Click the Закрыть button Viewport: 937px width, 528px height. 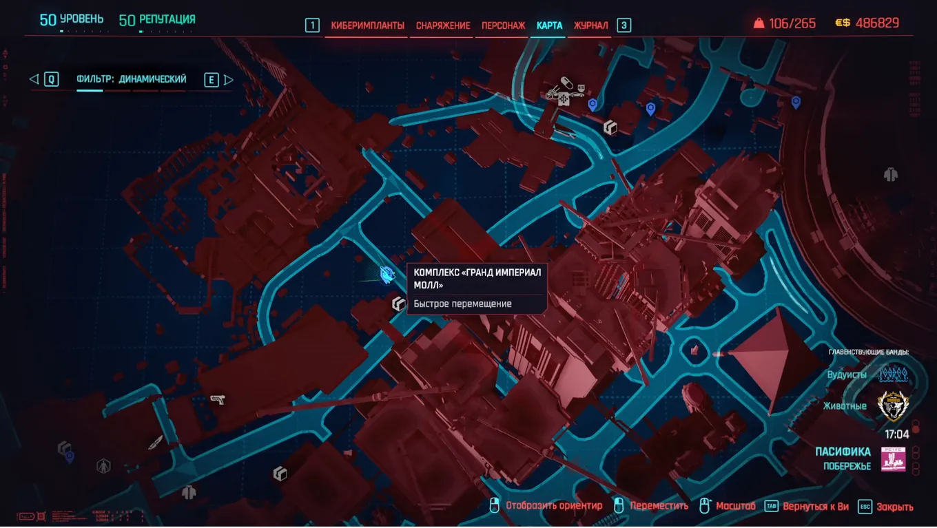point(895,507)
